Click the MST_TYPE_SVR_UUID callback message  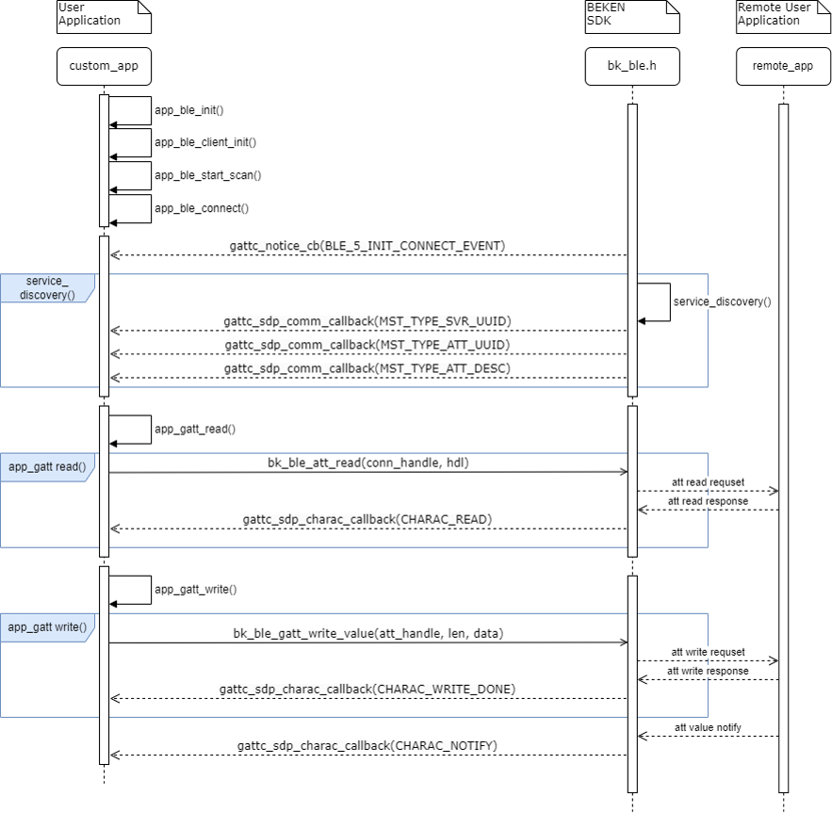click(x=367, y=321)
